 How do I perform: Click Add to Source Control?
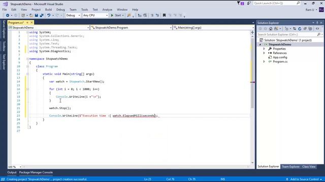304,179
